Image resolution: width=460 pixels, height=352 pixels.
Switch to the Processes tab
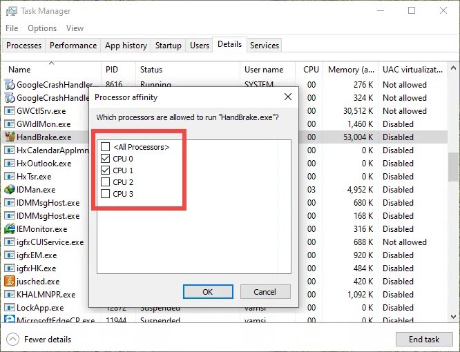click(x=23, y=46)
